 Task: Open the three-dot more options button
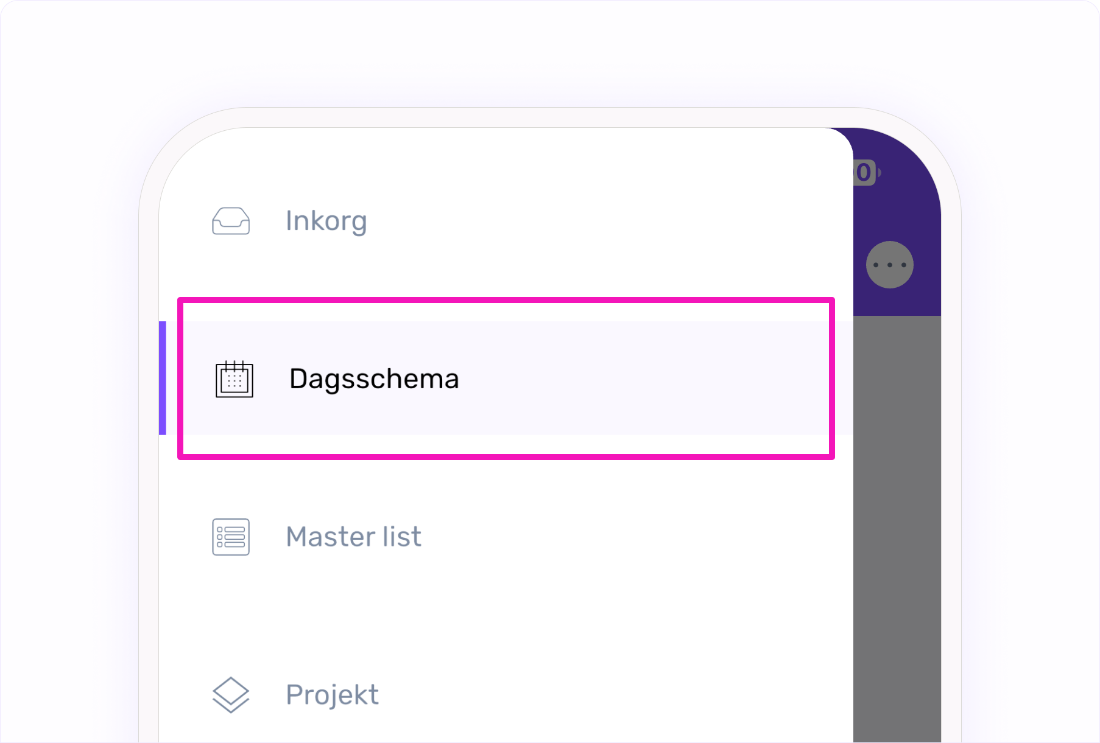pyautogui.click(x=889, y=265)
